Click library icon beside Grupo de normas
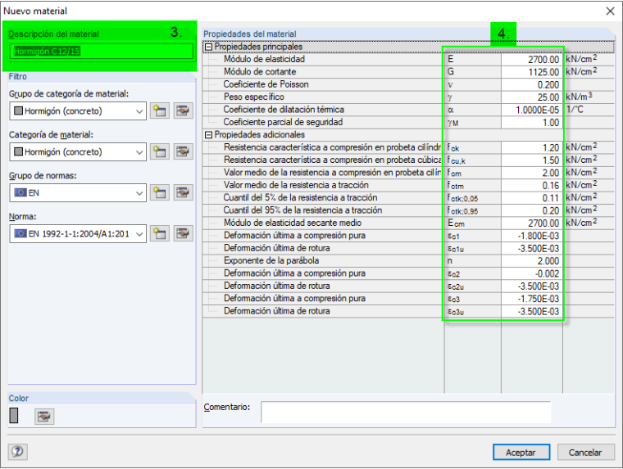 (183, 193)
